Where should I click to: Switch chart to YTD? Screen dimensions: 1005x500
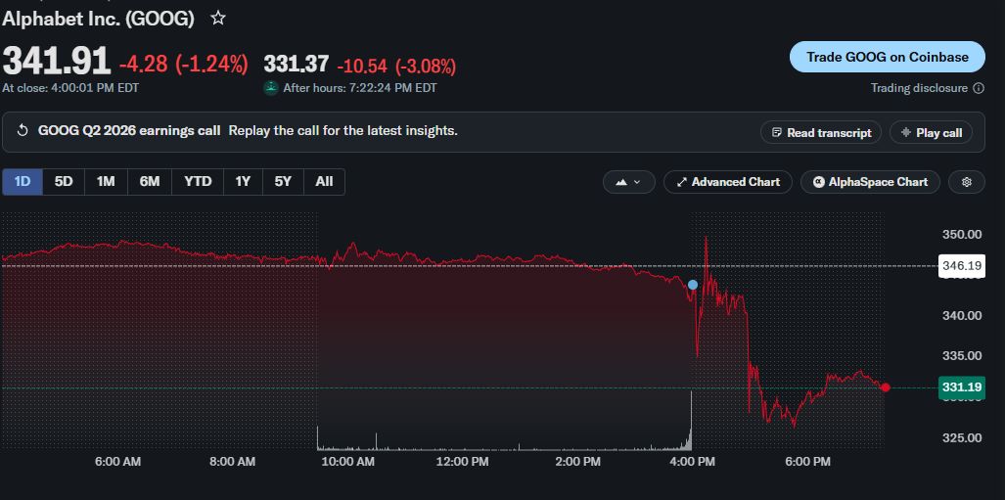click(198, 182)
